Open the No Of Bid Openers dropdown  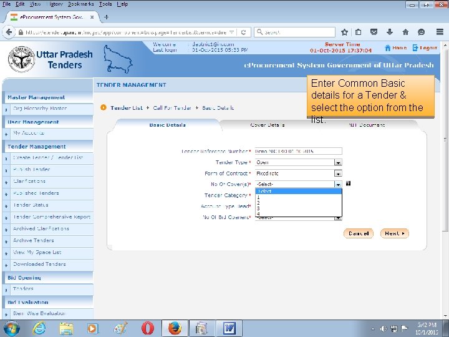[x=338, y=218]
